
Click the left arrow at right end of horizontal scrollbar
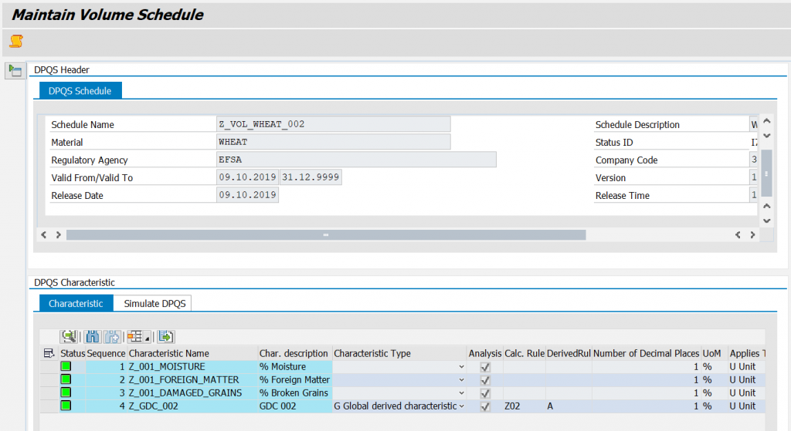738,234
